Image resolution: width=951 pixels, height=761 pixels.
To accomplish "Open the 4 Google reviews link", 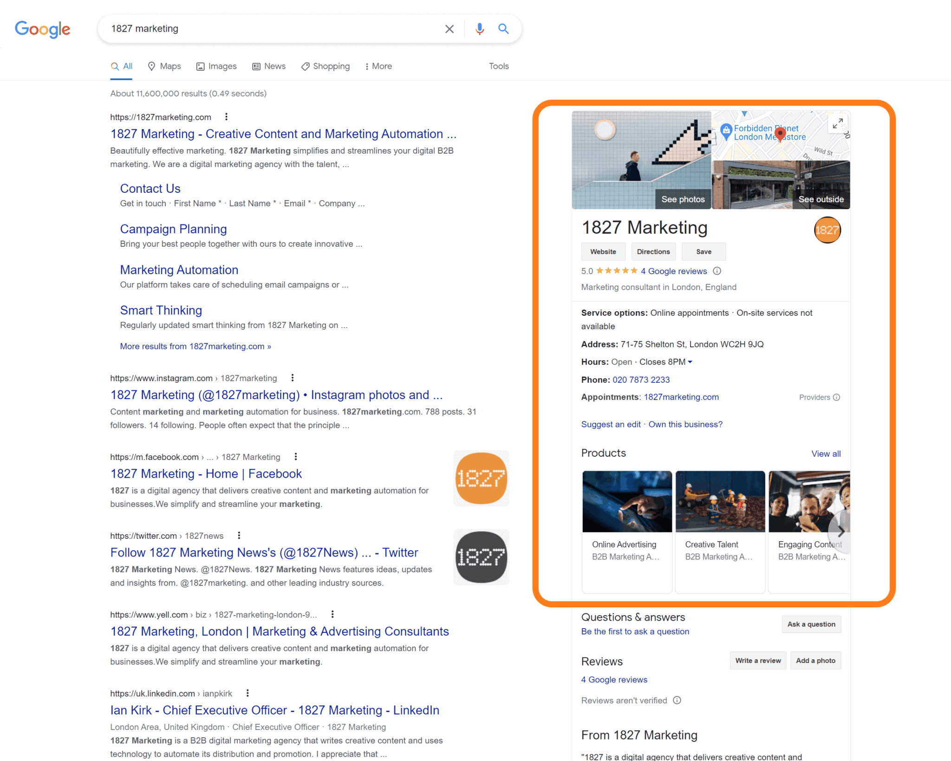I will click(674, 271).
